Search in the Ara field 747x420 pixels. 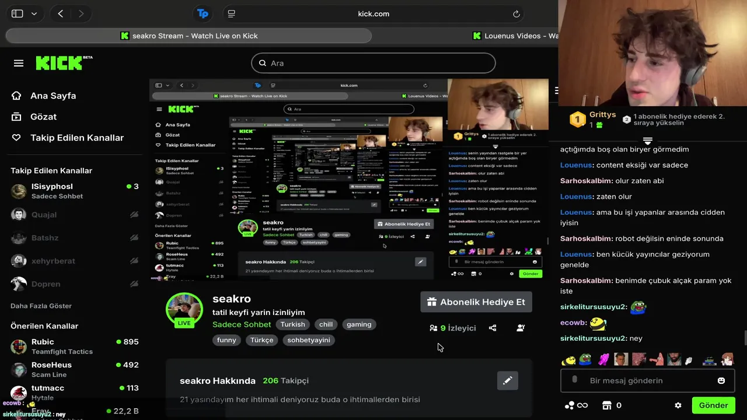373,63
